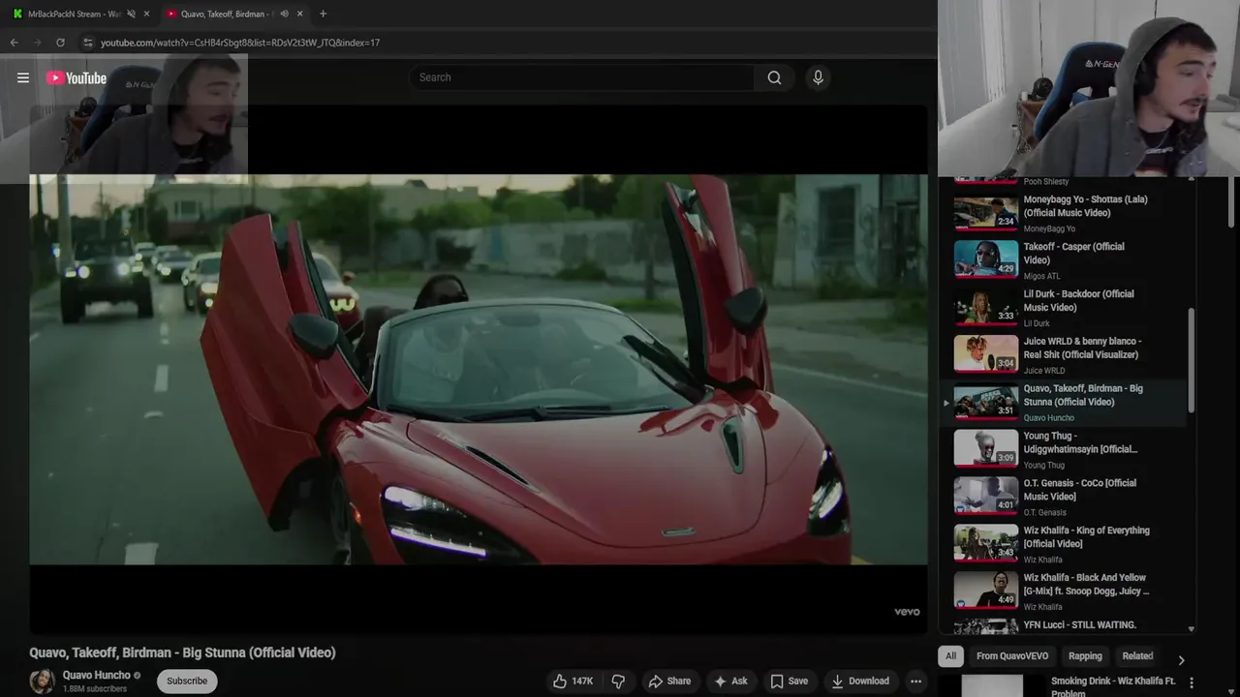Click the 147K like count
This screenshot has height=697, width=1240.
pyautogui.click(x=582, y=682)
